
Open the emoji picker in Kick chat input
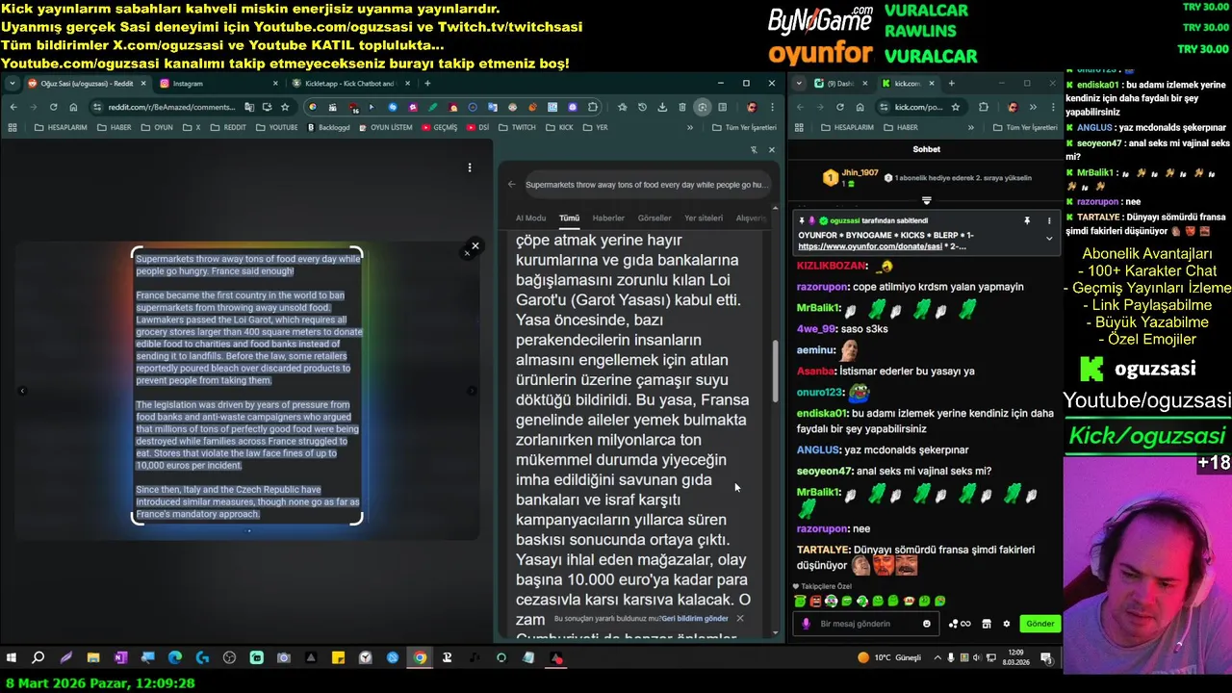927,624
